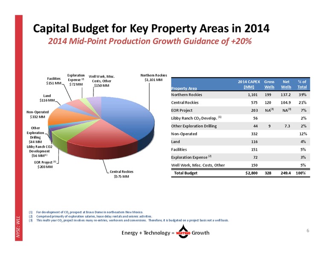331x256 pixels.
Task: Click the '332' CAPEX cell in the table
Action: (254, 134)
